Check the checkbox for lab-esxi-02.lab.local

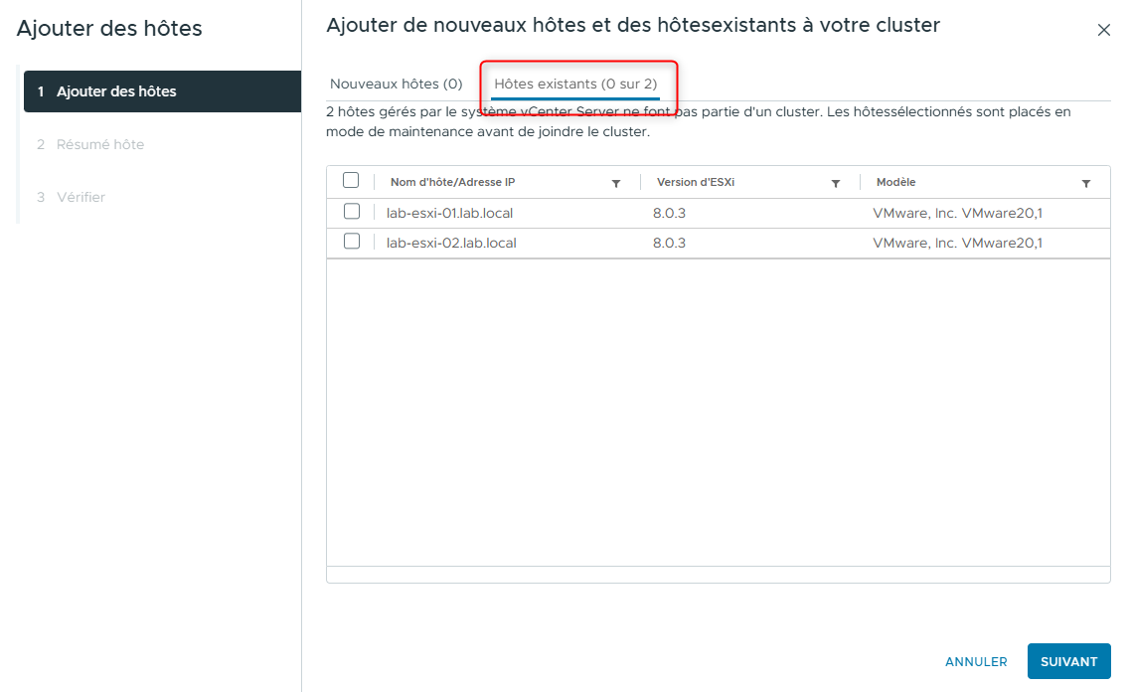pyautogui.click(x=351, y=242)
